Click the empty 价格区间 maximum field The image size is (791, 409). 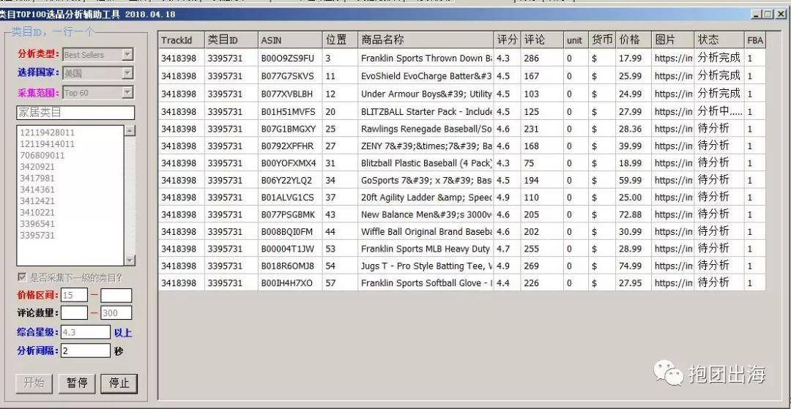pos(116,295)
